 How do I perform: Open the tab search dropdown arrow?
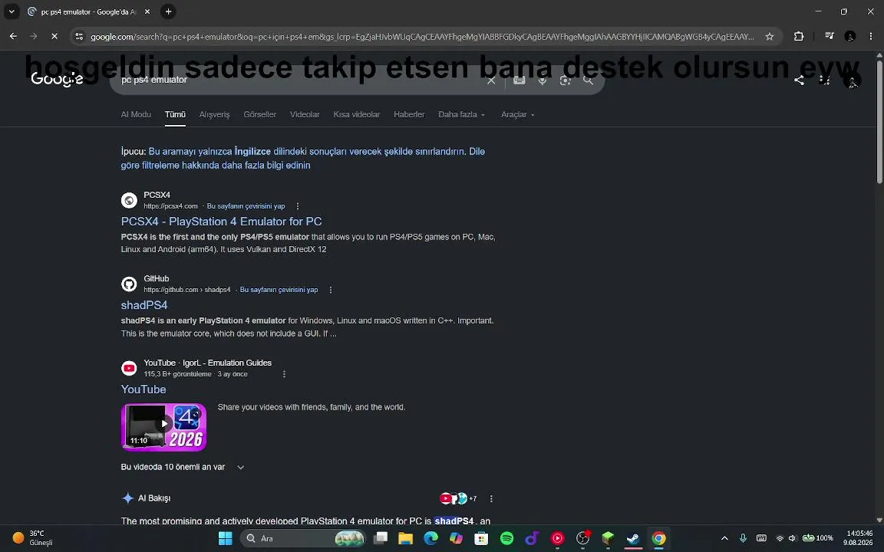[12, 11]
